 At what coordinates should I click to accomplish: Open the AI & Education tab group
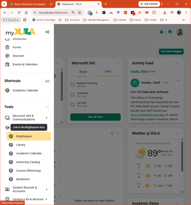tap(11, 20)
